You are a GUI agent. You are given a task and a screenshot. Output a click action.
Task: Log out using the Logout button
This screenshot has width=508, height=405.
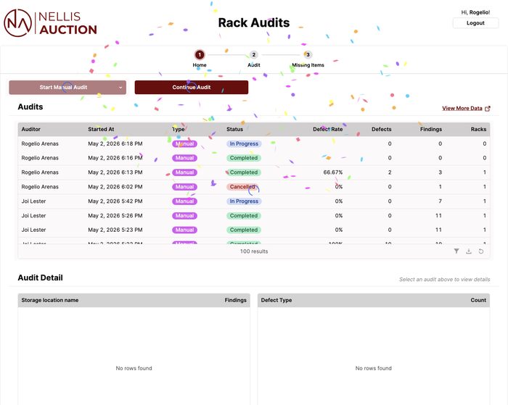[475, 23]
